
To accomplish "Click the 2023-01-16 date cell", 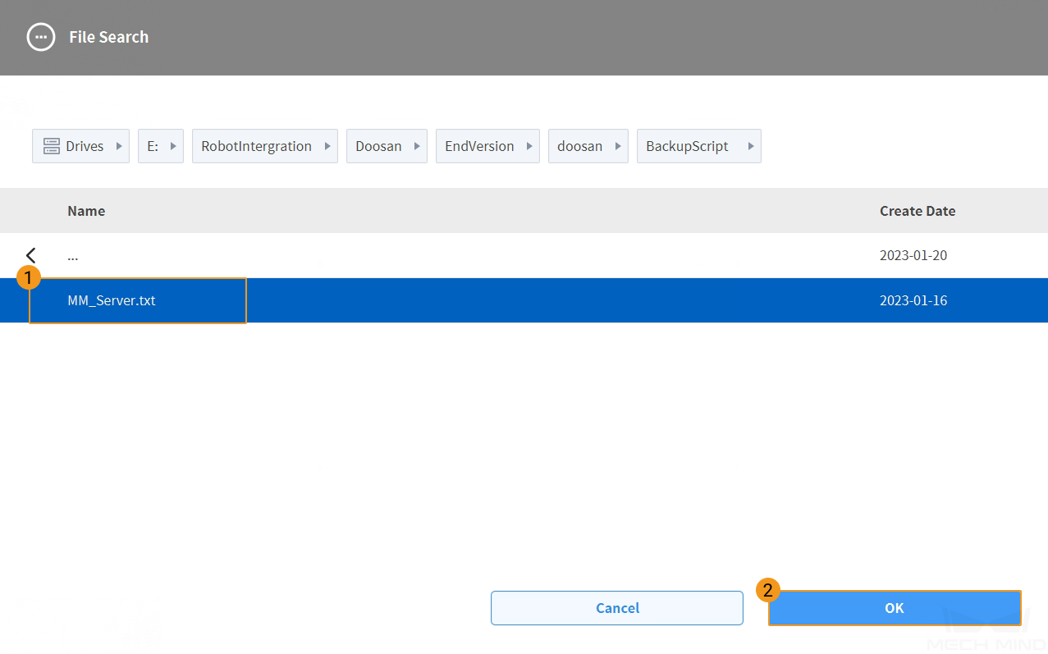I will click(x=913, y=300).
